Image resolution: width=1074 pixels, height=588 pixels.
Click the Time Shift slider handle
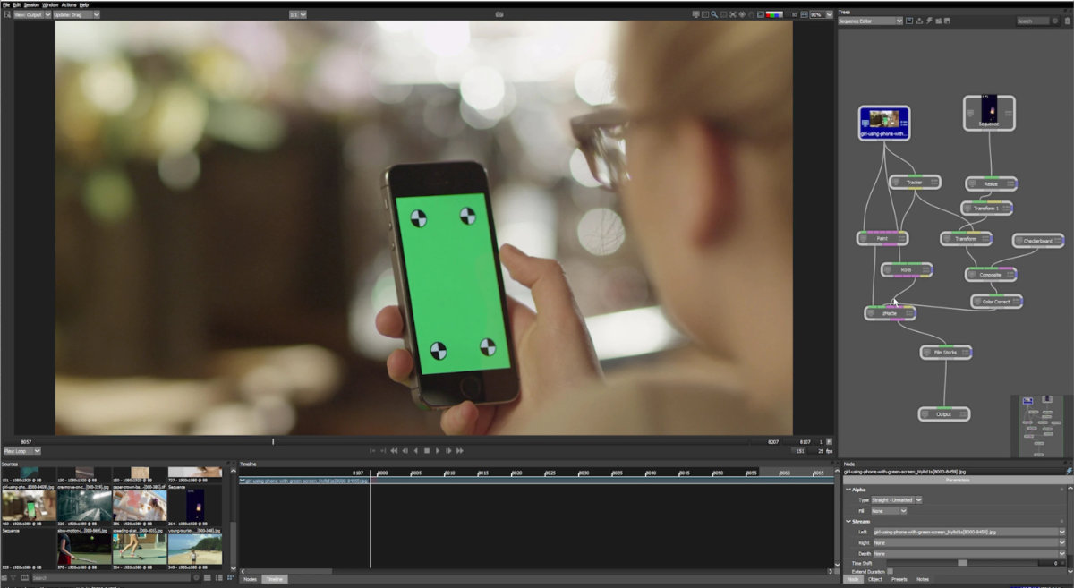962,563
